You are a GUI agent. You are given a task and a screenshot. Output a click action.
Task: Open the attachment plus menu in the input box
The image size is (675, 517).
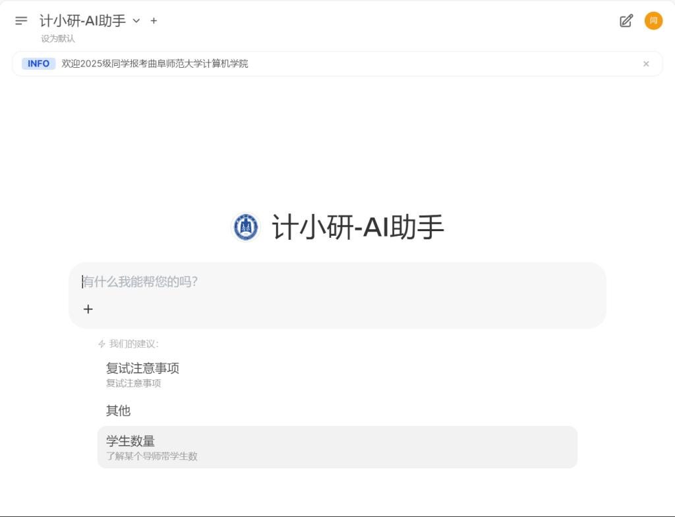coord(88,310)
